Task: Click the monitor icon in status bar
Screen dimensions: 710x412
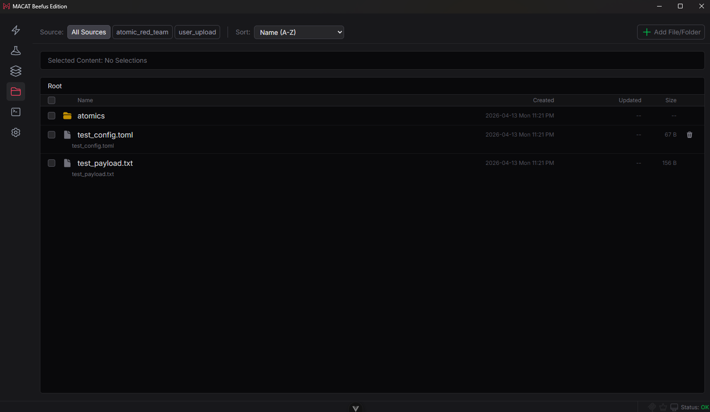Action: tap(674, 407)
